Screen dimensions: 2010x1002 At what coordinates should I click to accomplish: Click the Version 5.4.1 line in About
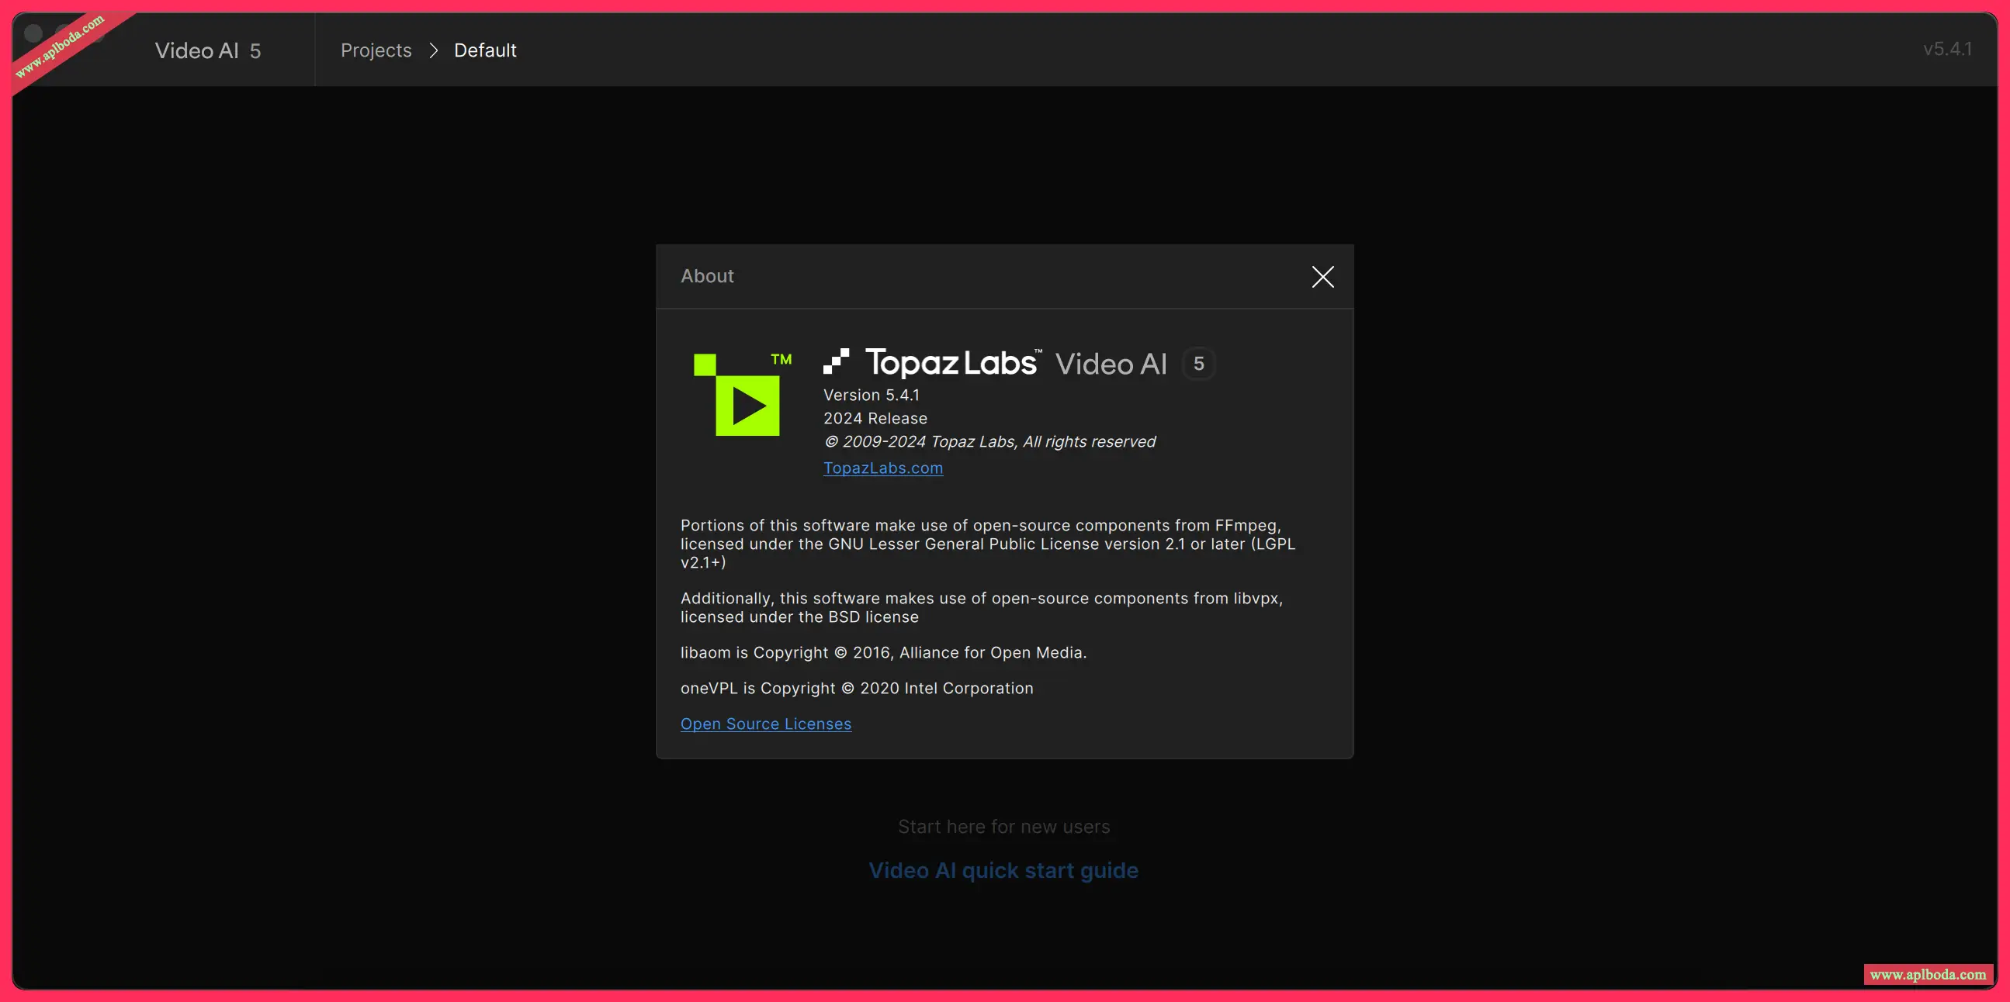pyautogui.click(x=871, y=396)
